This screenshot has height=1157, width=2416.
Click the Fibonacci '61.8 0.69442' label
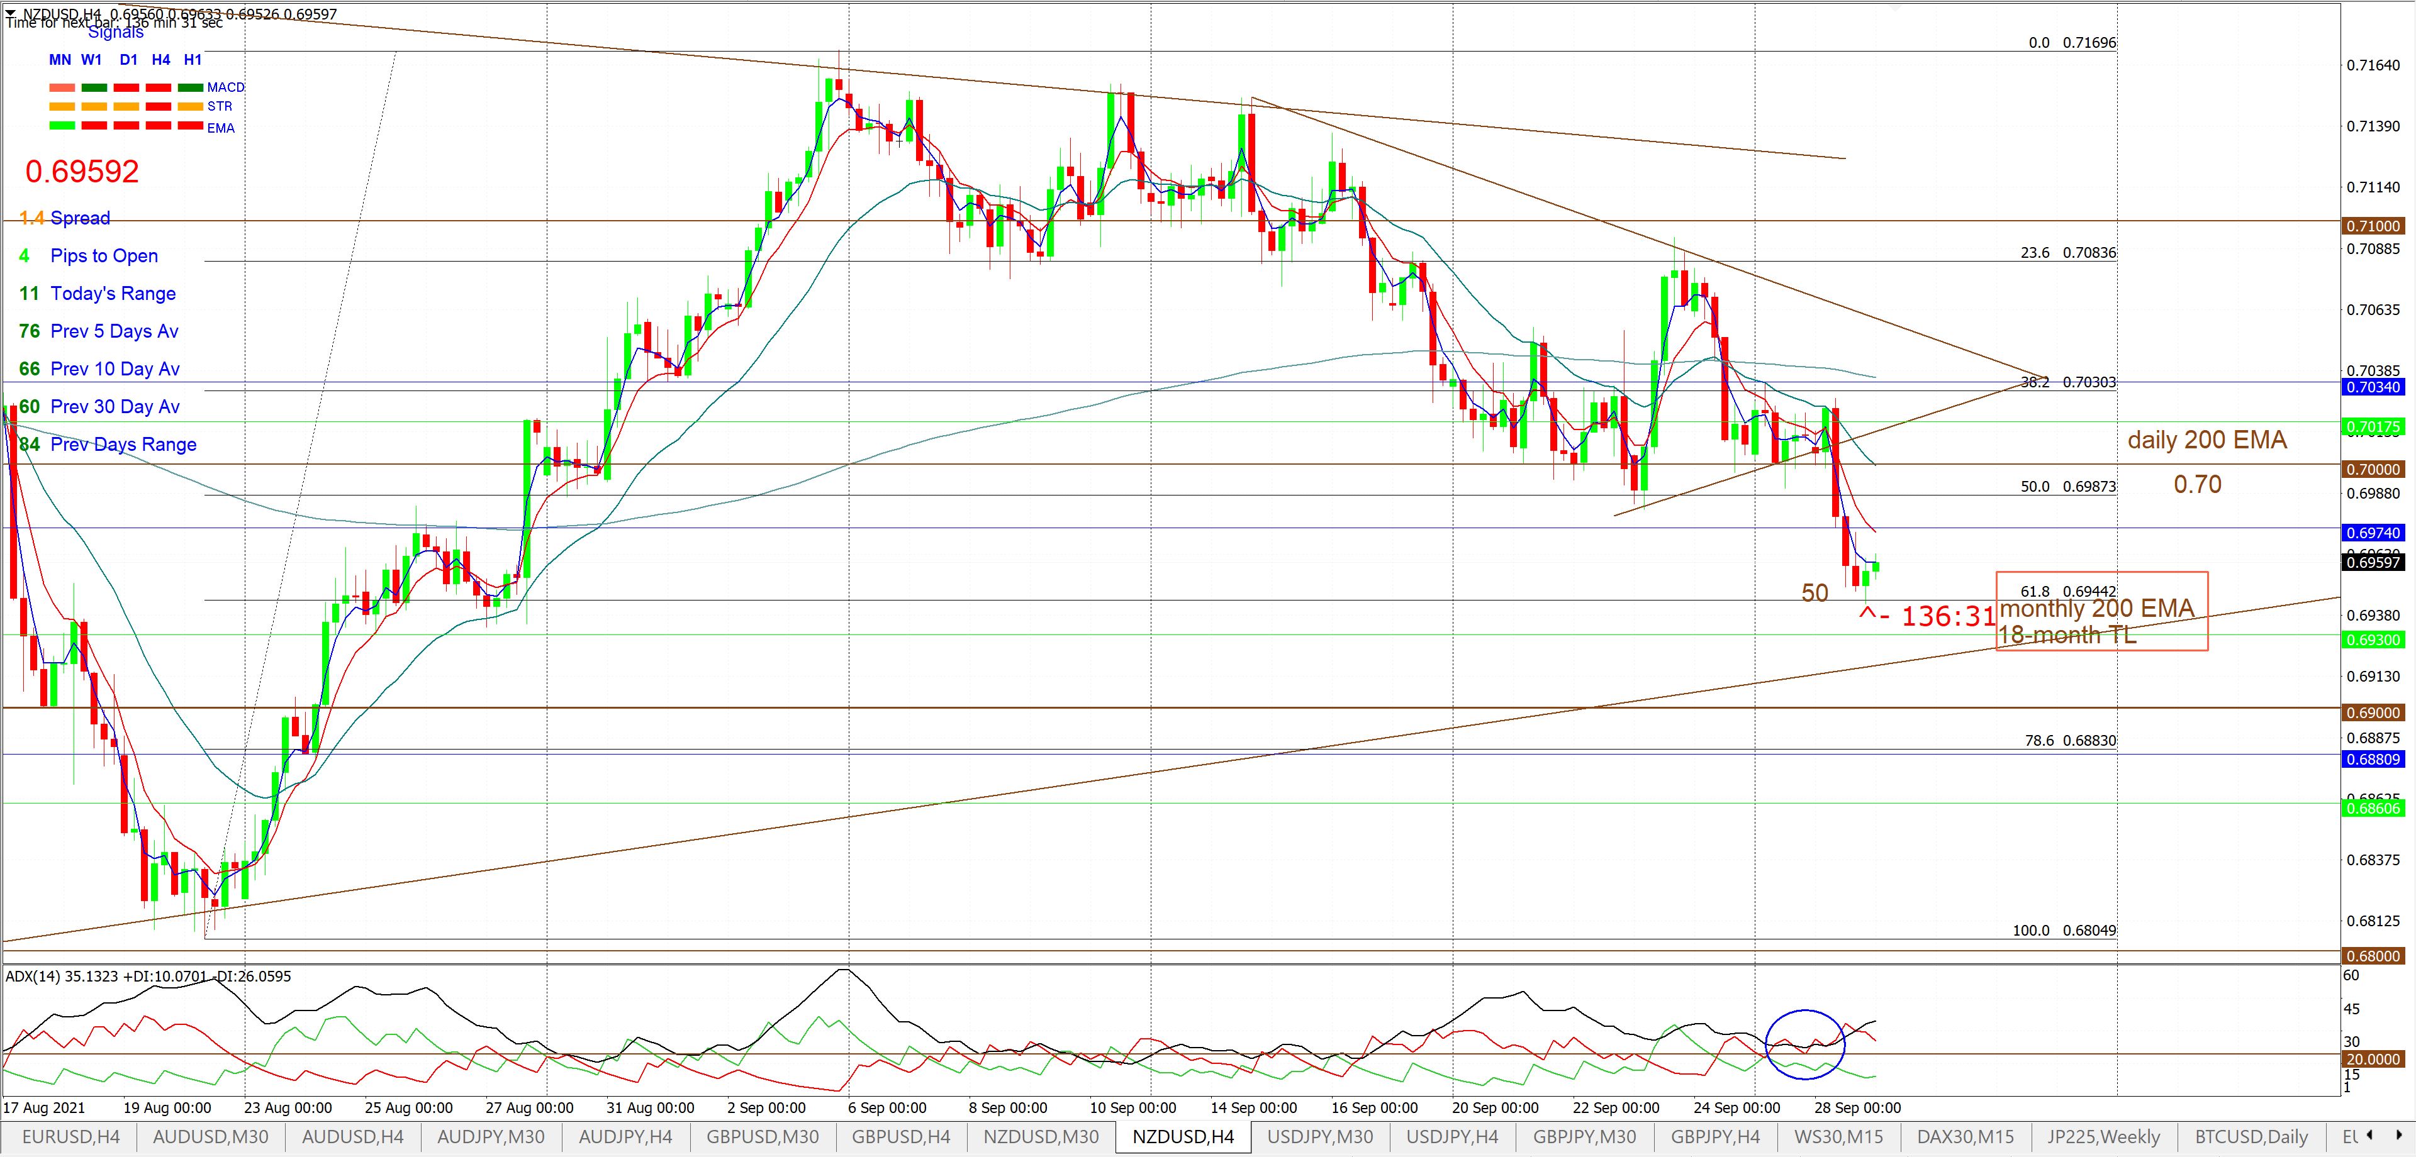(x=2068, y=592)
